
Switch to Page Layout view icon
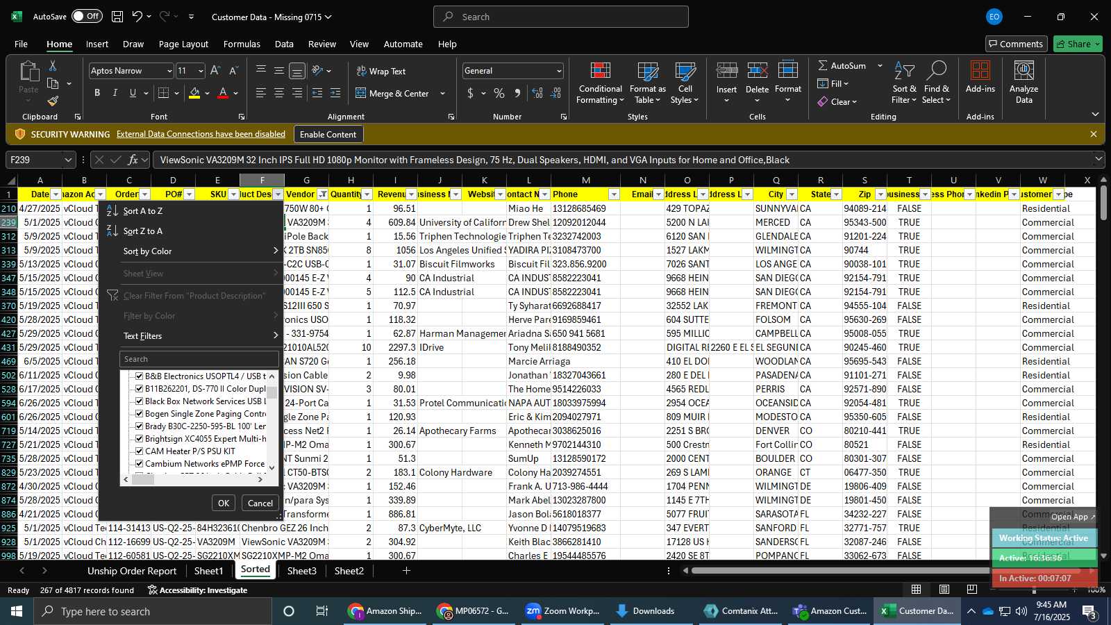tap(944, 590)
